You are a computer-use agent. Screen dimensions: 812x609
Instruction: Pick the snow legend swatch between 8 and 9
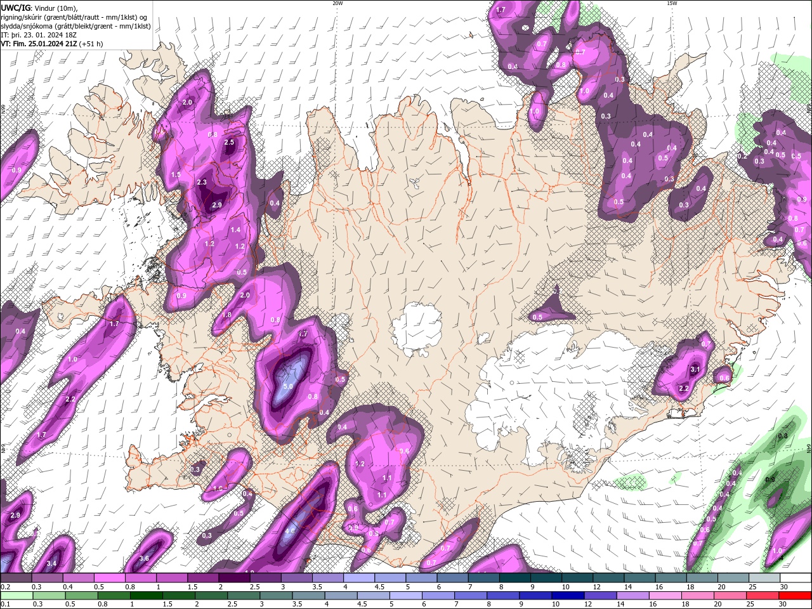[x=515, y=578]
